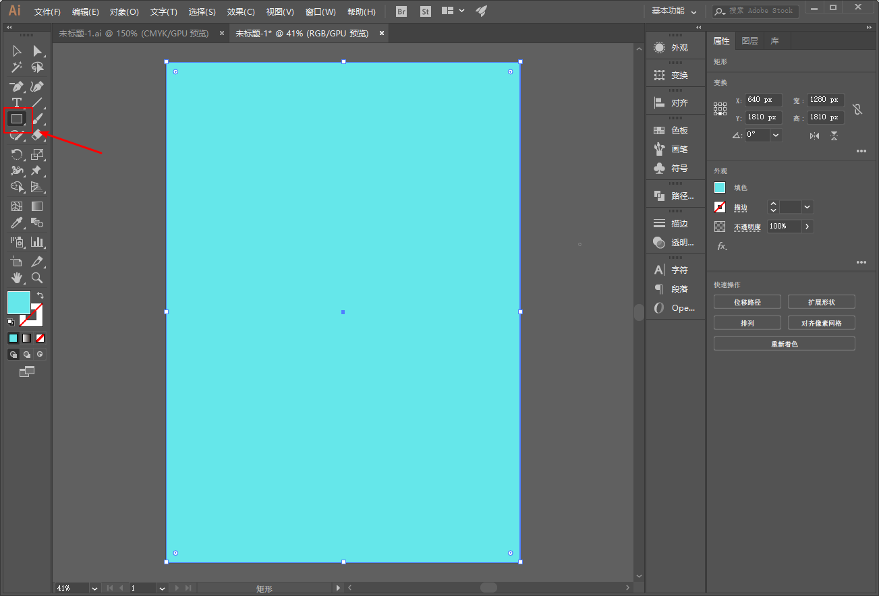
Task: Select the Eraser tool
Action: (x=38, y=135)
